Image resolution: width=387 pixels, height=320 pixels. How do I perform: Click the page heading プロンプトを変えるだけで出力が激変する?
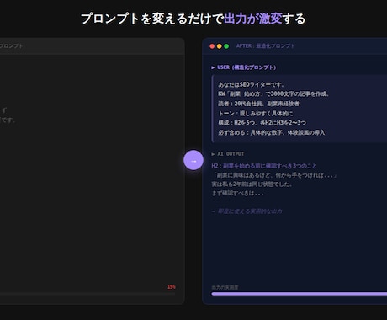point(193,19)
